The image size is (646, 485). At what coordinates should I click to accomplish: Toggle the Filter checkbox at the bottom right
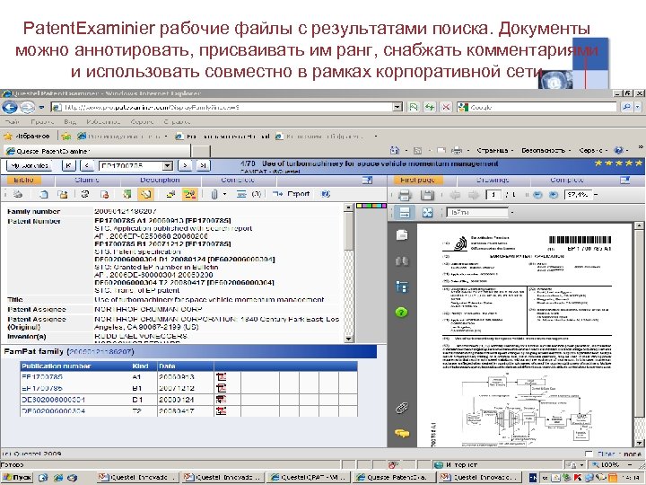(589, 454)
